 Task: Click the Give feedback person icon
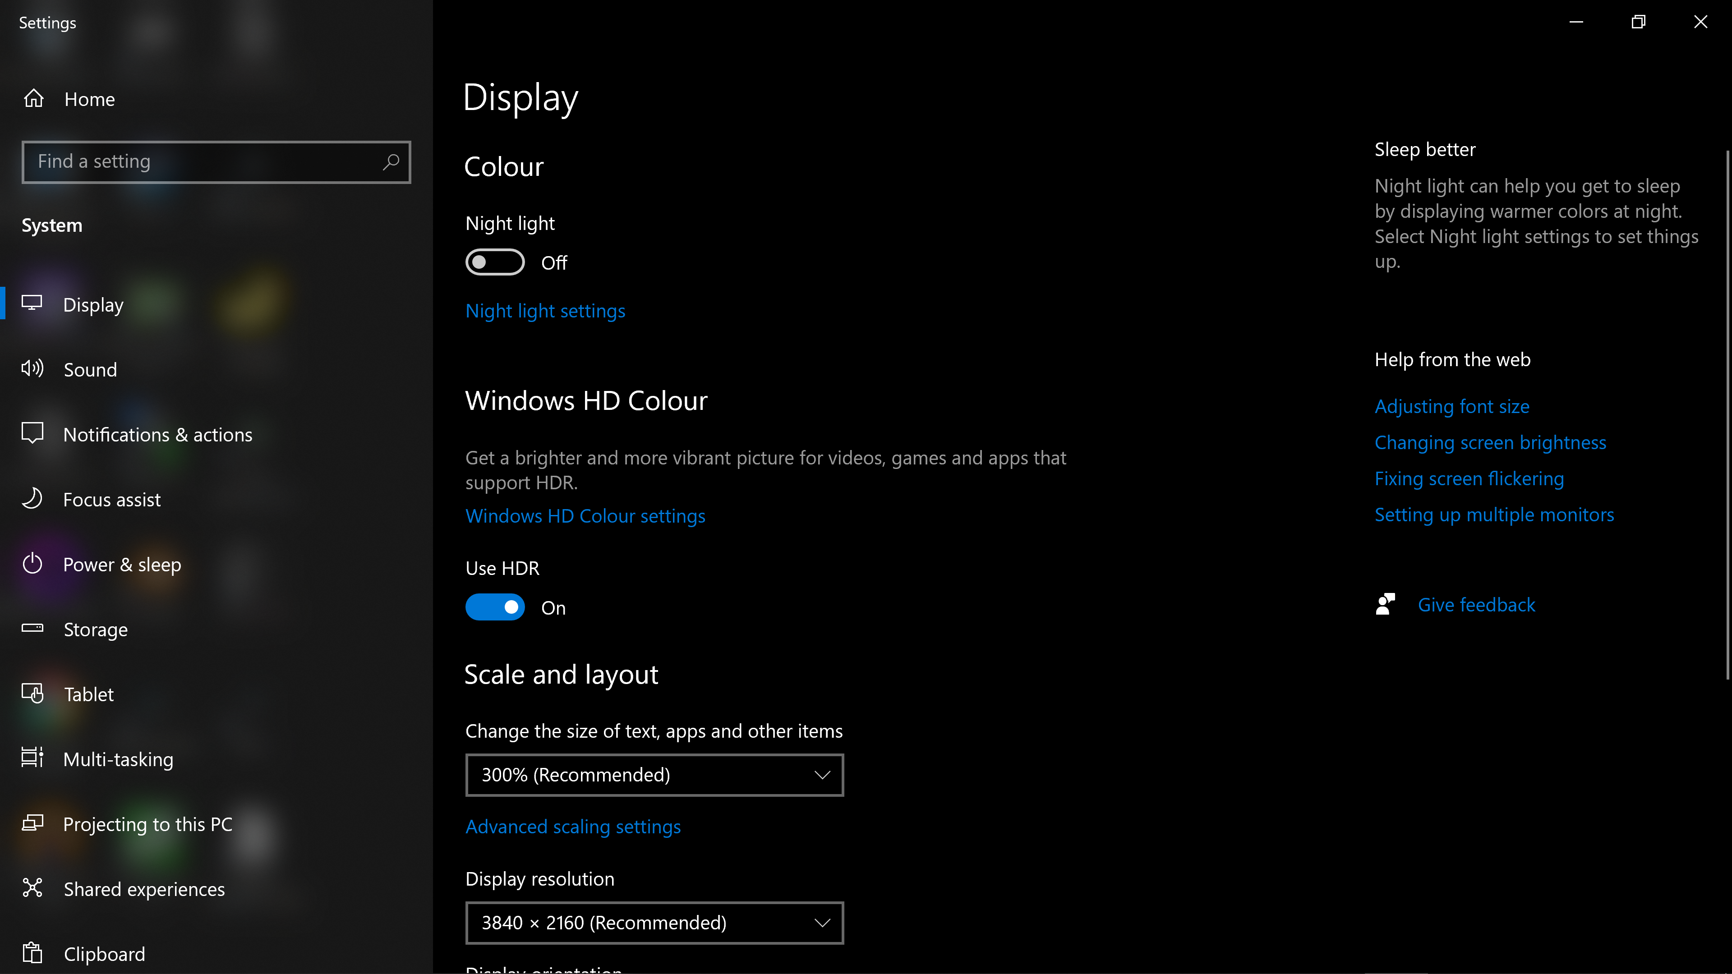(x=1386, y=604)
